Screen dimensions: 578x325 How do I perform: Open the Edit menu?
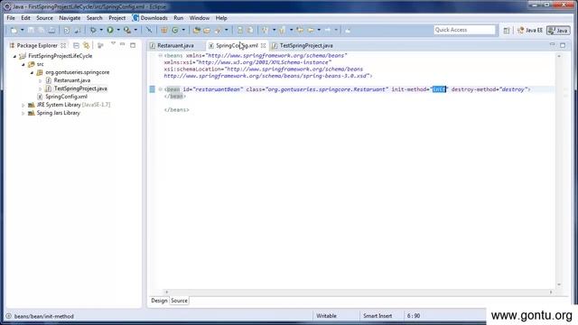(x=25, y=18)
